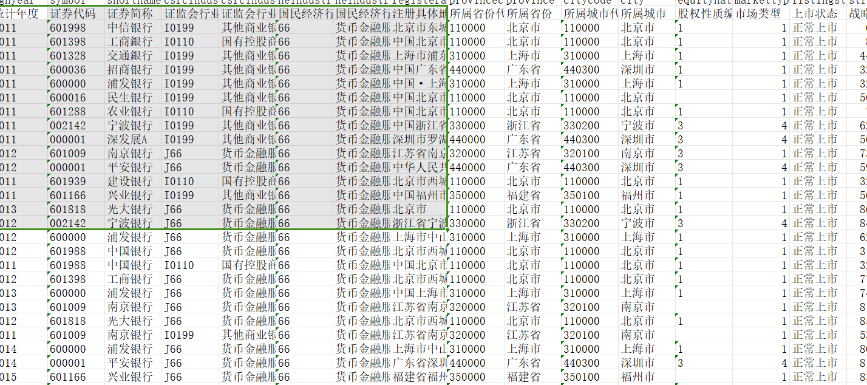Screen dimensions: 867x385
Task: Click the 市场类型 header cell
Action: point(761,13)
